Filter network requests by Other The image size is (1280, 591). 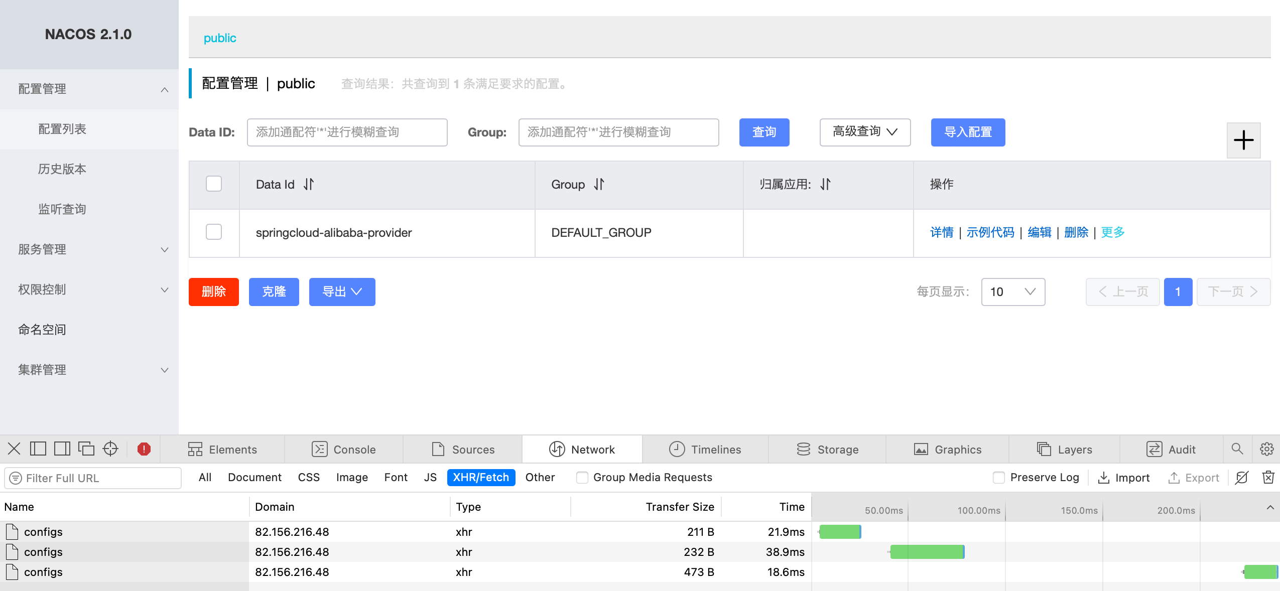540,477
